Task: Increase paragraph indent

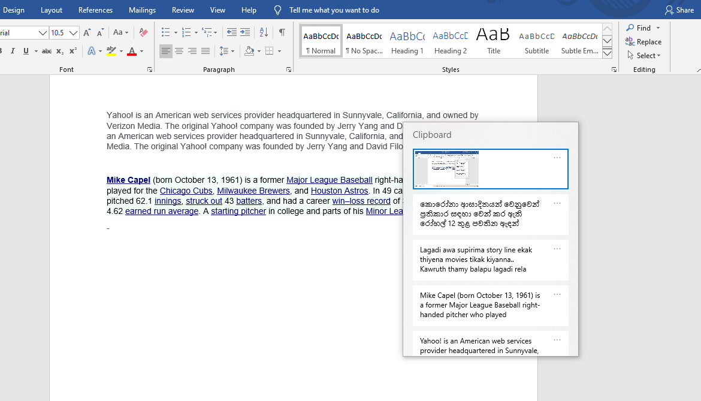Action: coord(245,32)
